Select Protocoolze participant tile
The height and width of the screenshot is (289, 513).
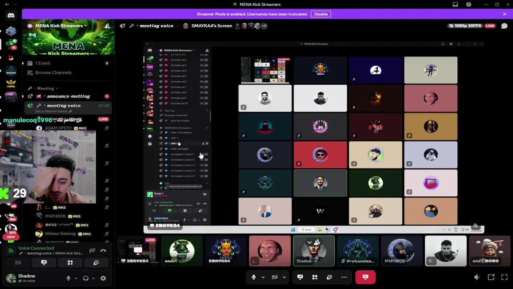(x=358, y=251)
